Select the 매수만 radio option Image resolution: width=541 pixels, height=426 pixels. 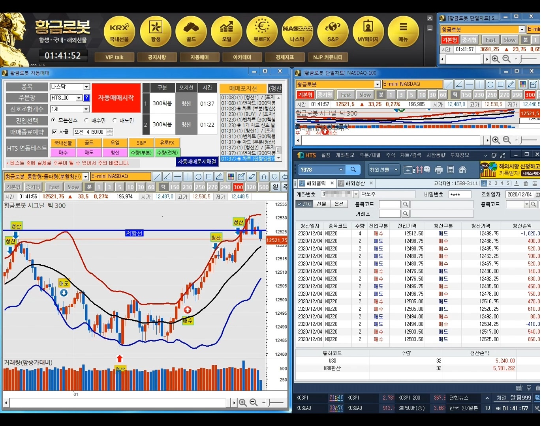86,120
